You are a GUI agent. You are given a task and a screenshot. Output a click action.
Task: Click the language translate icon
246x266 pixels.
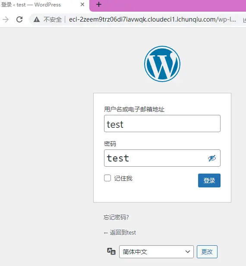click(111, 251)
